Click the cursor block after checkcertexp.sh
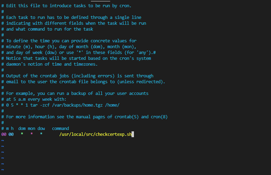The width and height of the screenshot is (271, 175). [x=133, y=134]
